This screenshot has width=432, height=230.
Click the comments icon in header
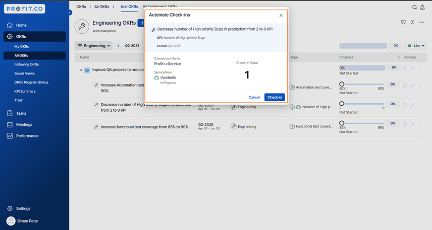point(403,22)
